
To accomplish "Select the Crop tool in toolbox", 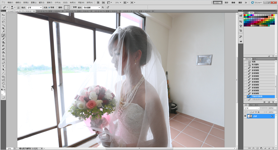I will [3, 28].
